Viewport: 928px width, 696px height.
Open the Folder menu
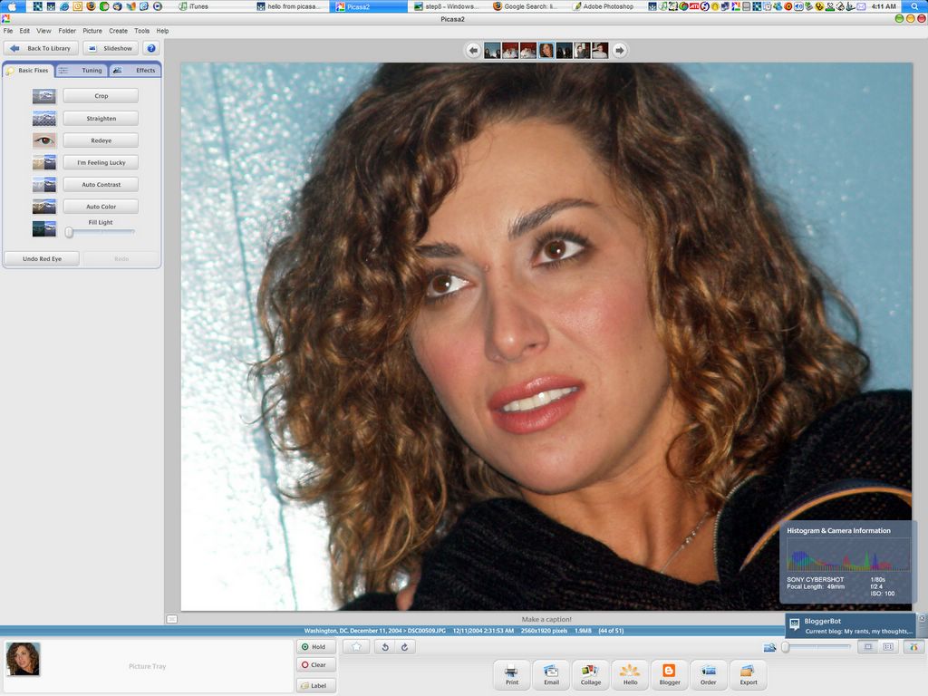[x=67, y=31]
